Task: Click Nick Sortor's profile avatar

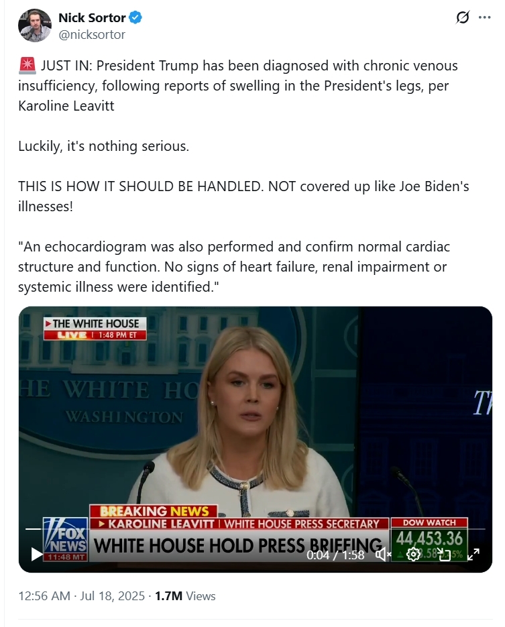Action: tap(35, 25)
